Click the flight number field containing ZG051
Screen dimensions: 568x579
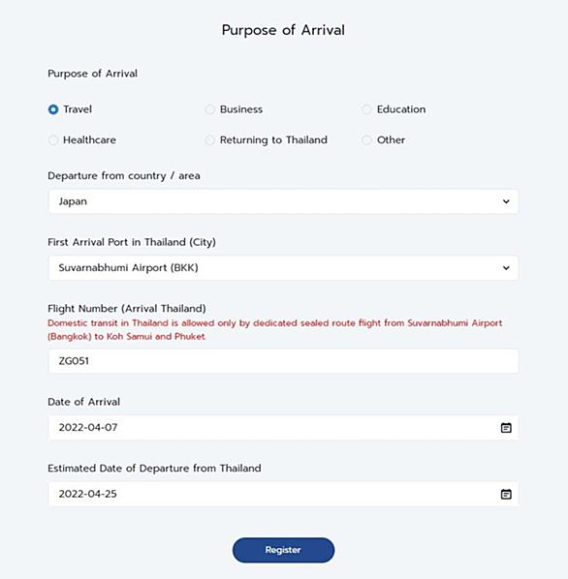point(283,361)
